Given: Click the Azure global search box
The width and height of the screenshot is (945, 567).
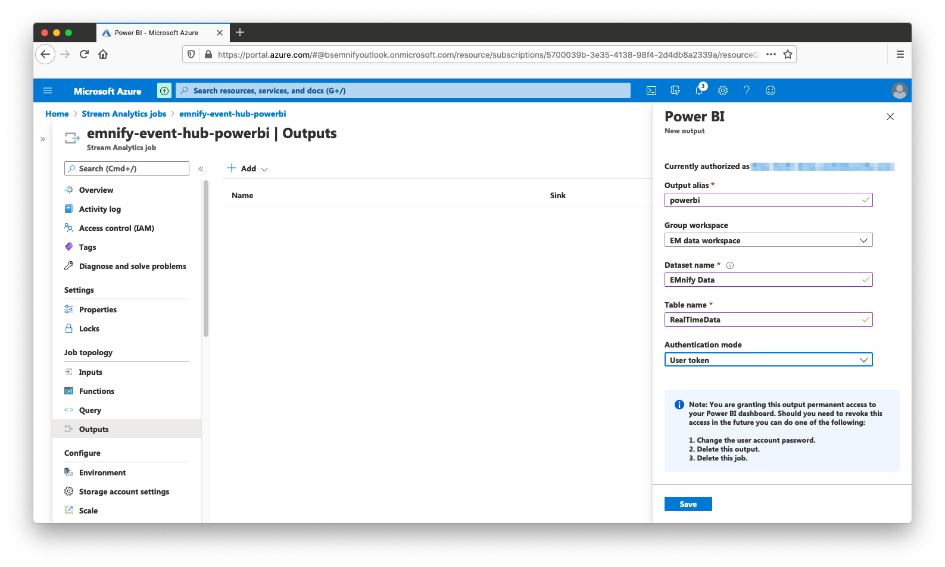Looking at the screenshot, I should [403, 90].
